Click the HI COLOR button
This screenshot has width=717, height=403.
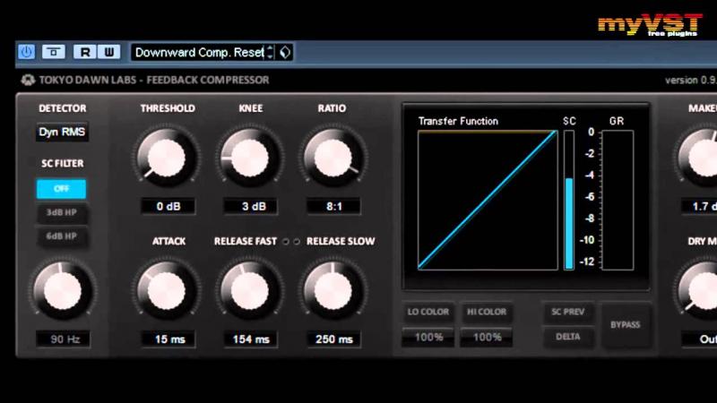[487, 312]
